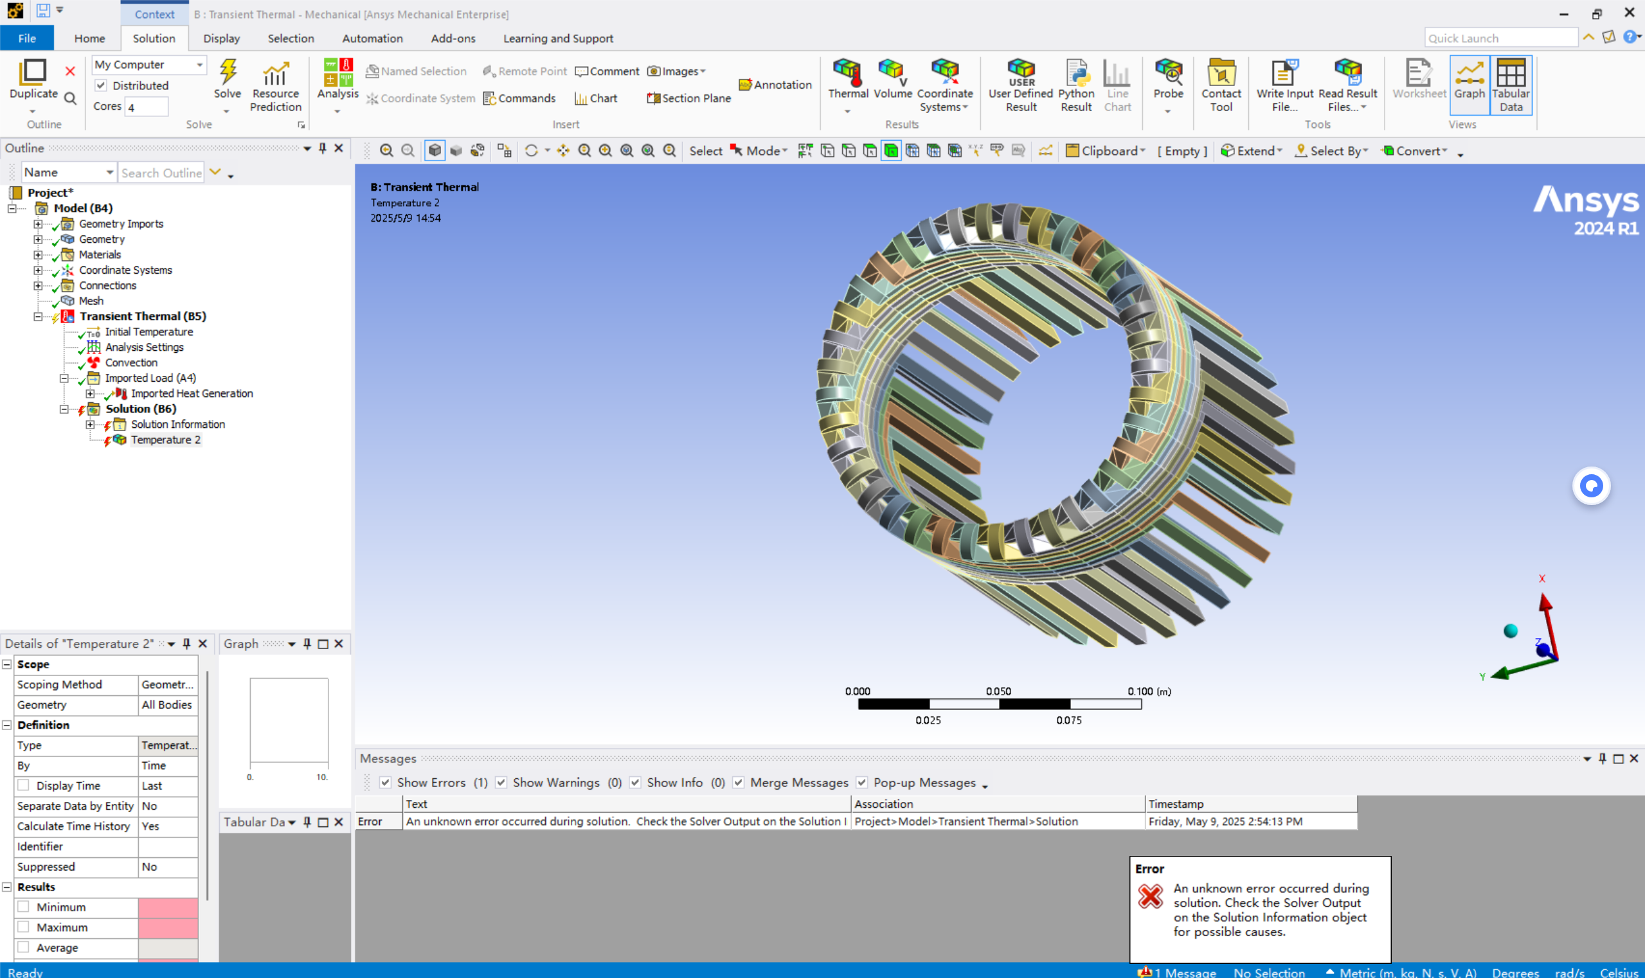Insert a Section Plane
This screenshot has width=1645, height=978.
click(x=689, y=98)
